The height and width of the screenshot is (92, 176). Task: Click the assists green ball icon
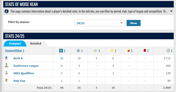[95, 51]
